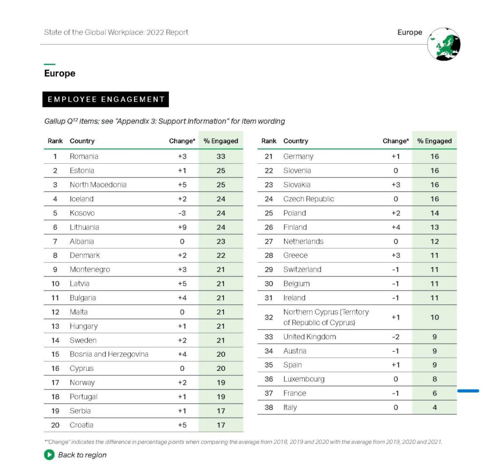The image size is (501, 471).
Task: Click the Europe globe icon
Action: (x=444, y=44)
